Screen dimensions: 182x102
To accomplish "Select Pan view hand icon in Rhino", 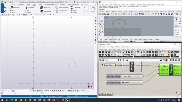I will click(x=124, y=14).
